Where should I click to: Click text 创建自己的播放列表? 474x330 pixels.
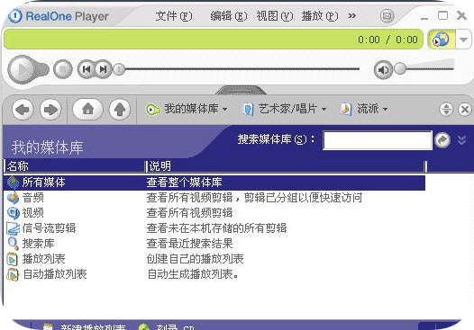click(195, 259)
